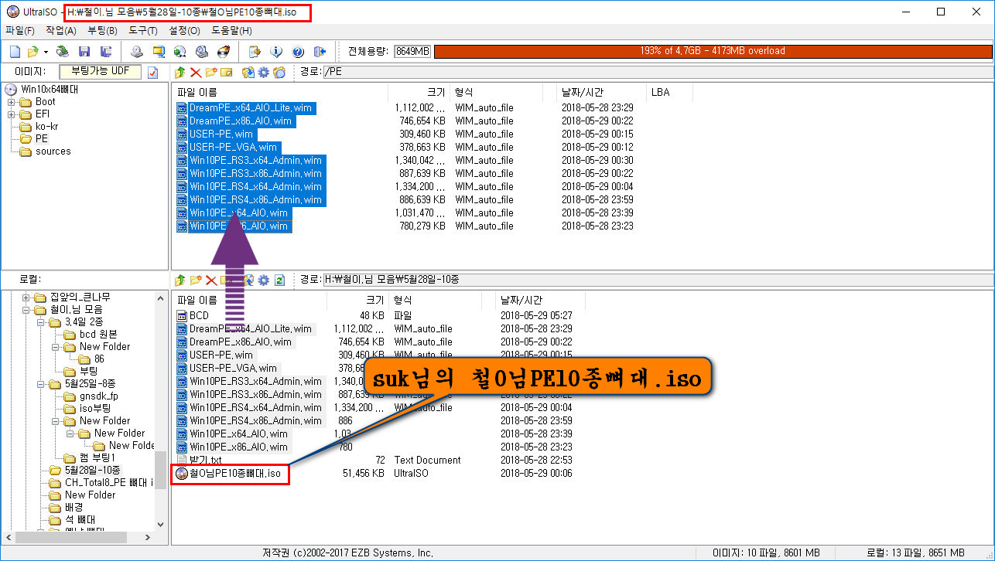Expand the EFI folder in image tree

coord(11,114)
